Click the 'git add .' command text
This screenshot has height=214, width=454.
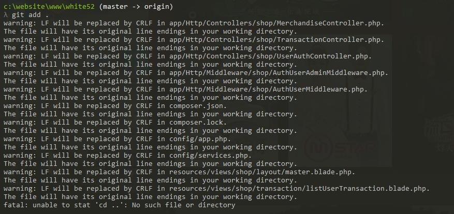coord(31,15)
